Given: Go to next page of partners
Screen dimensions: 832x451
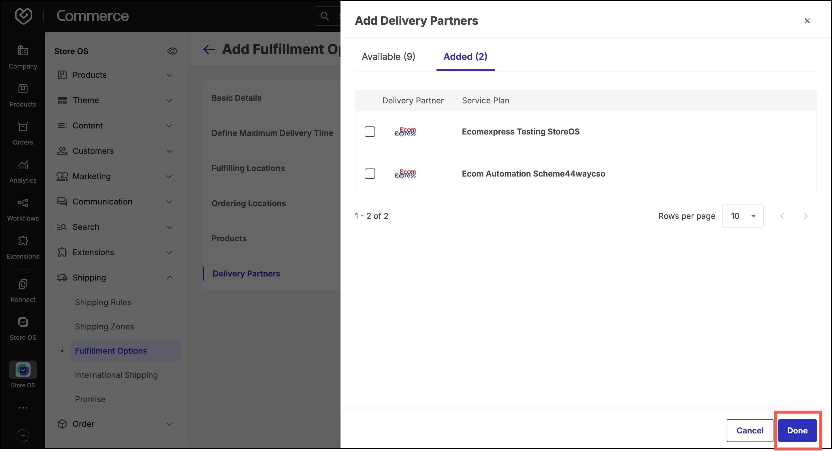Looking at the screenshot, I should [805, 216].
